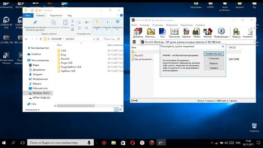263x148 pixels.
Task: Show hidden system tray icons chevron
Action: point(212,143)
